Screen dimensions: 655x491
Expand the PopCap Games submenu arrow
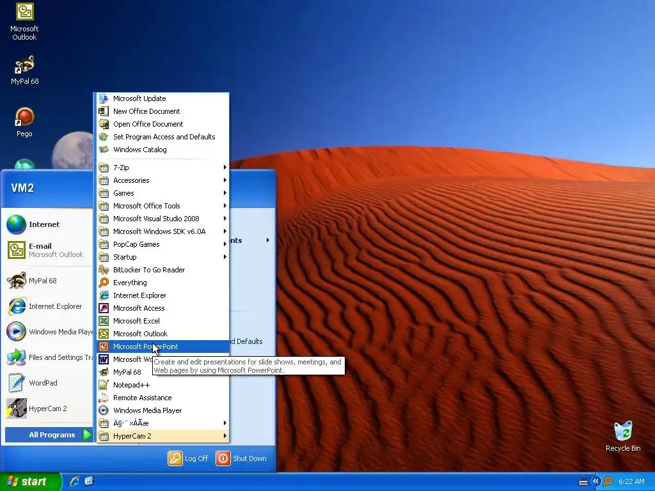(225, 244)
